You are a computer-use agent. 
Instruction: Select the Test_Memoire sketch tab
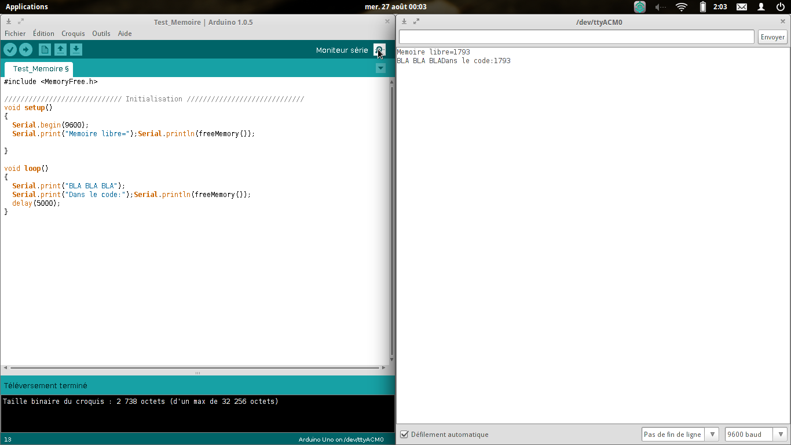[x=39, y=69]
